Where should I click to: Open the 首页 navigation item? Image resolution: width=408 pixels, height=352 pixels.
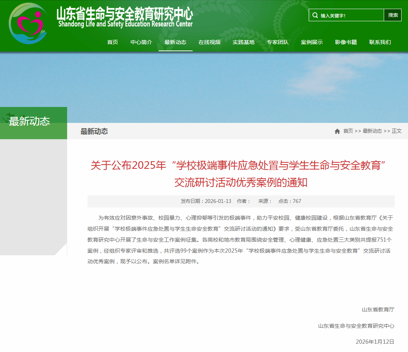pos(113,42)
